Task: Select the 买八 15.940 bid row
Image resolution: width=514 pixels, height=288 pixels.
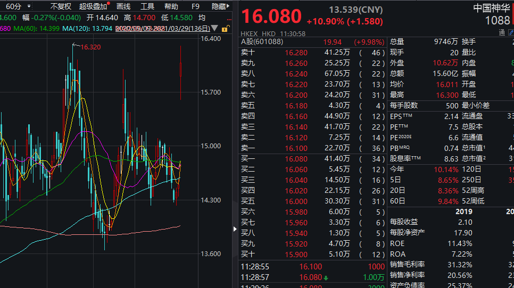Action: (x=313, y=233)
